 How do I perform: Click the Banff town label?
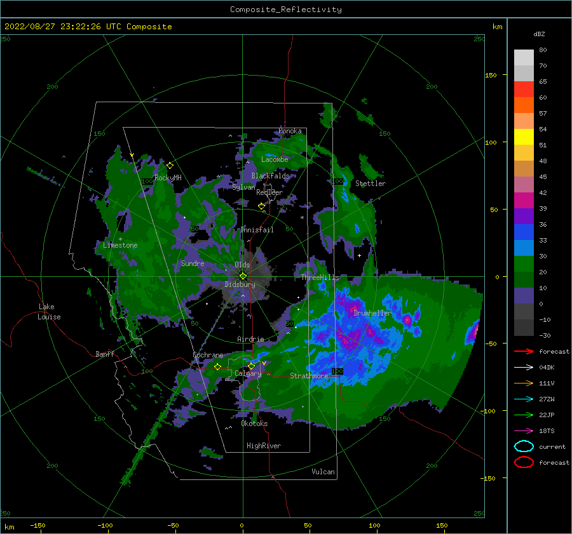click(105, 354)
